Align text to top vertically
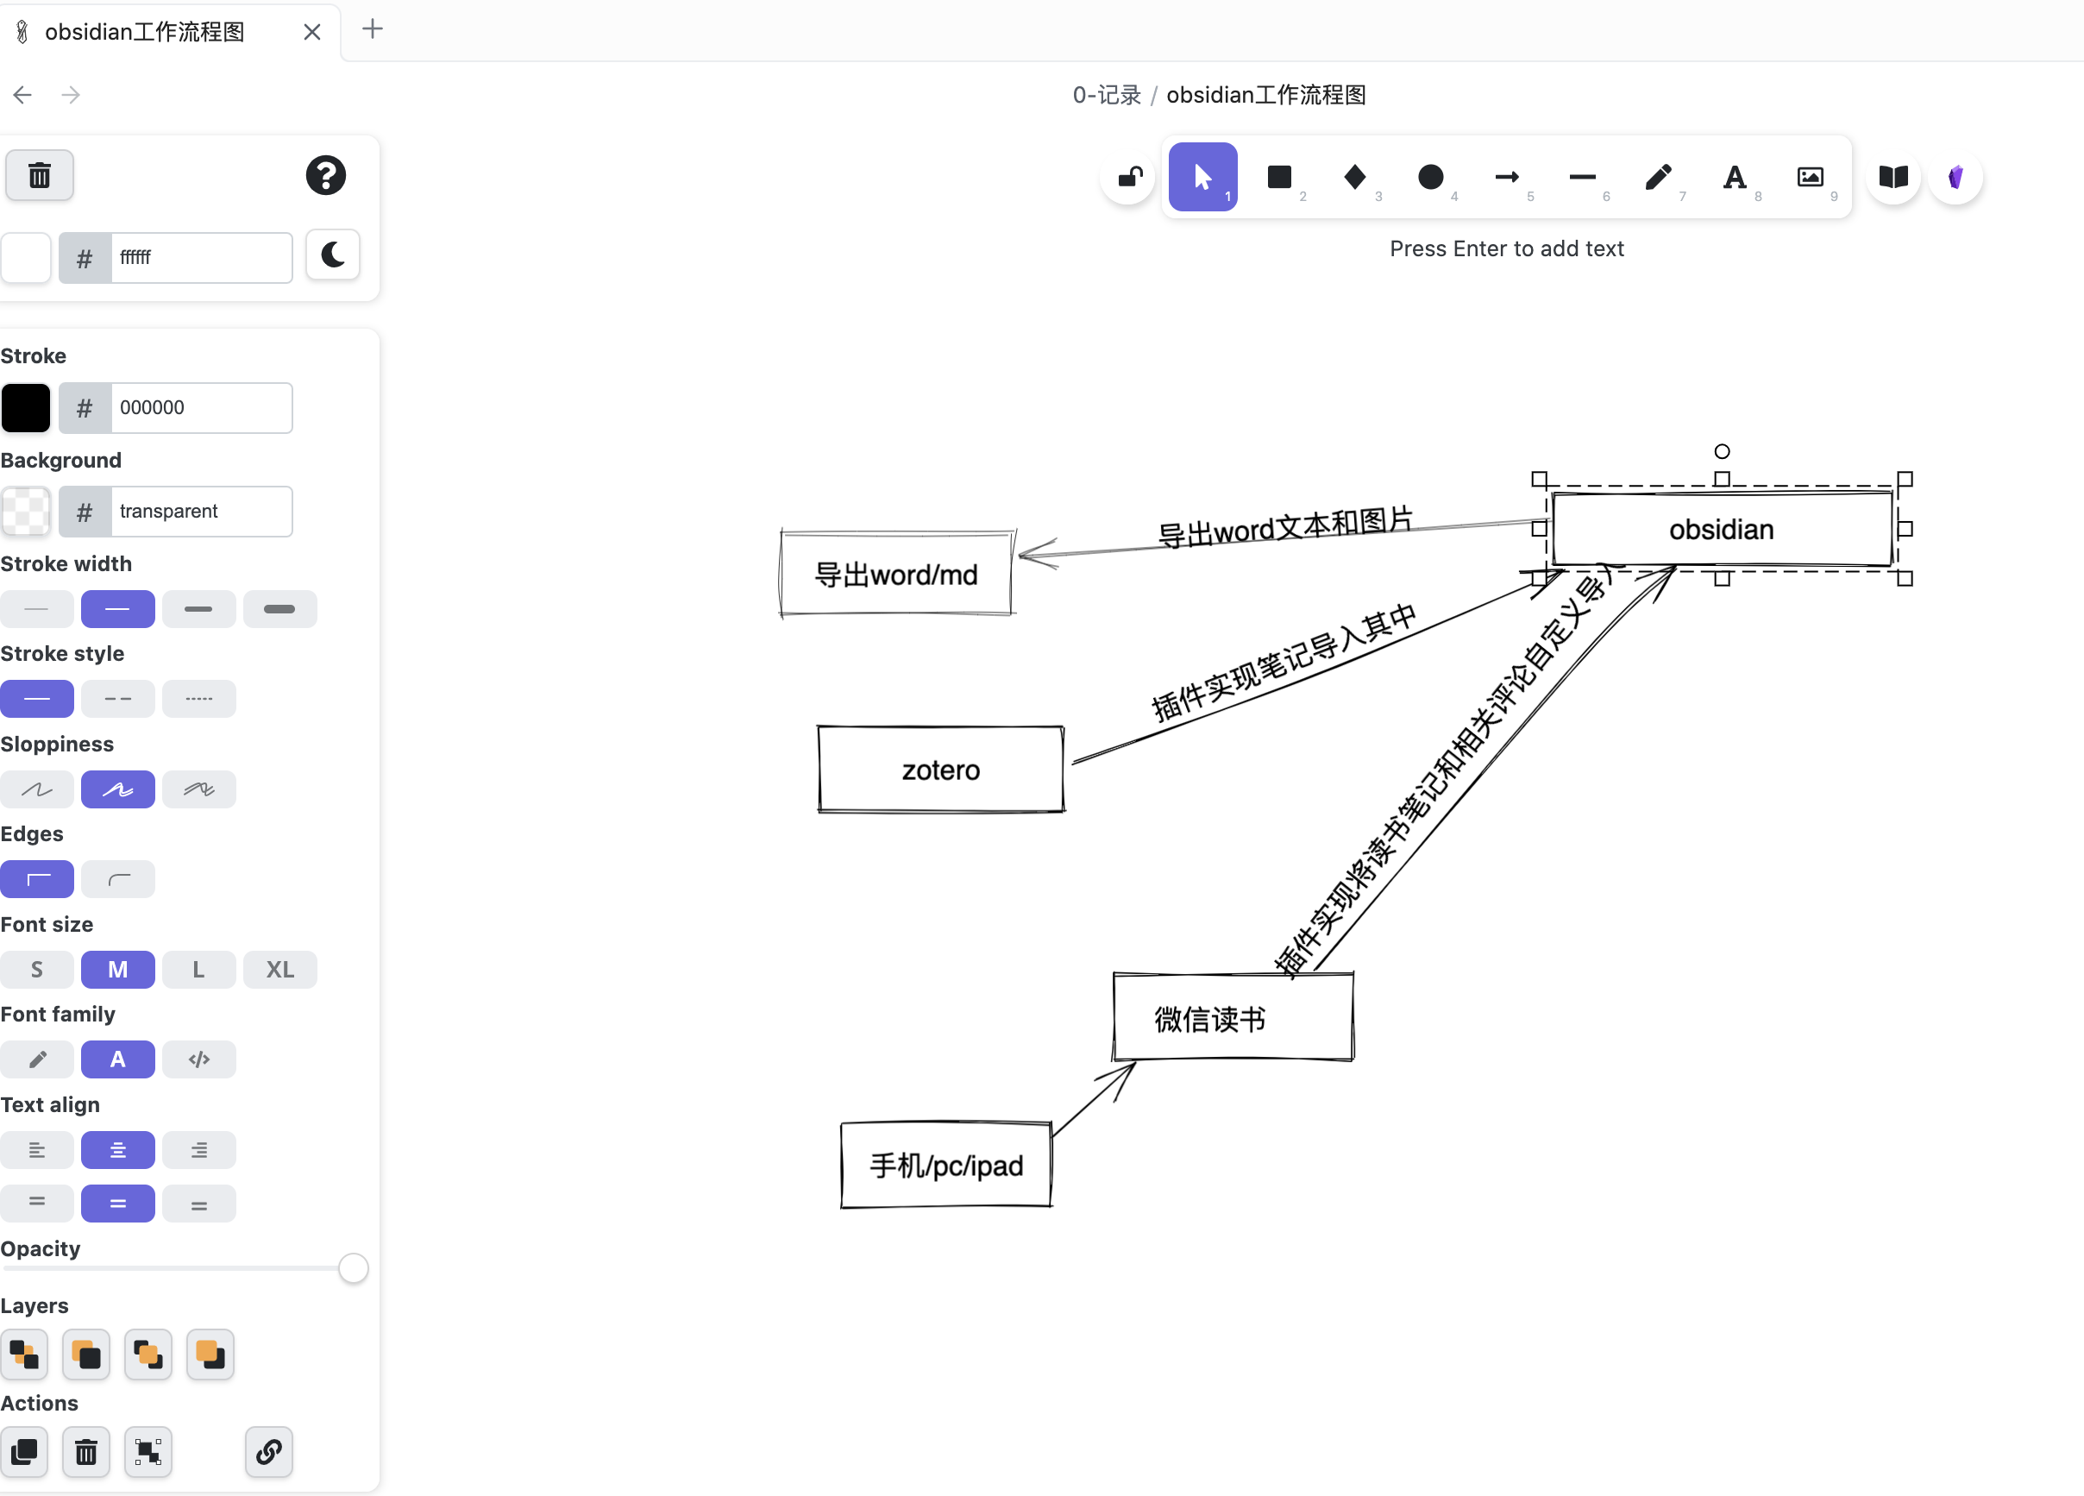The image size is (2084, 1496). [x=37, y=1203]
